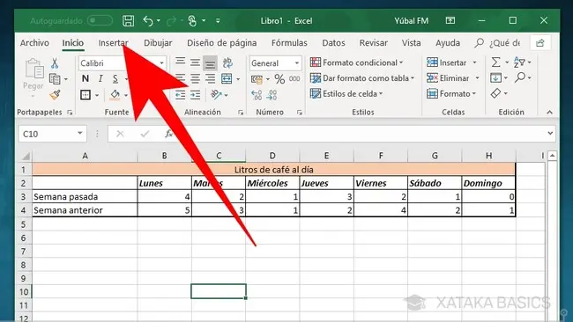Image resolution: width=573 pixels, height=322 pixels.
Task: Click the insert function fx icon
Action: coord(168,134)
